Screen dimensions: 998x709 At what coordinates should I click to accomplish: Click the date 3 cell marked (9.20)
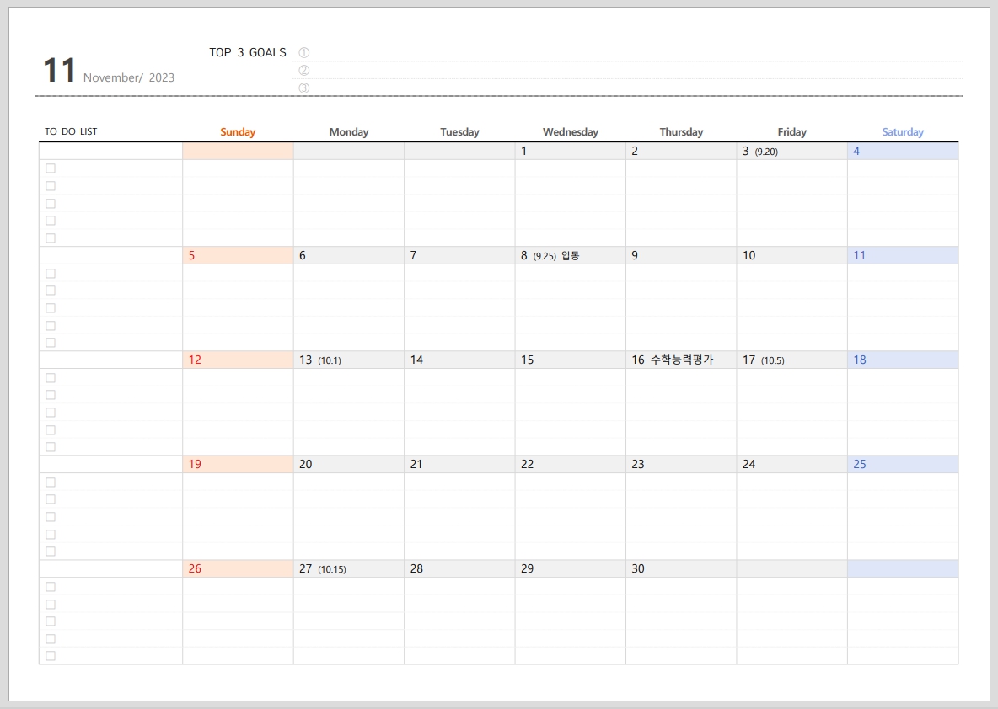[x=791, y=152]
